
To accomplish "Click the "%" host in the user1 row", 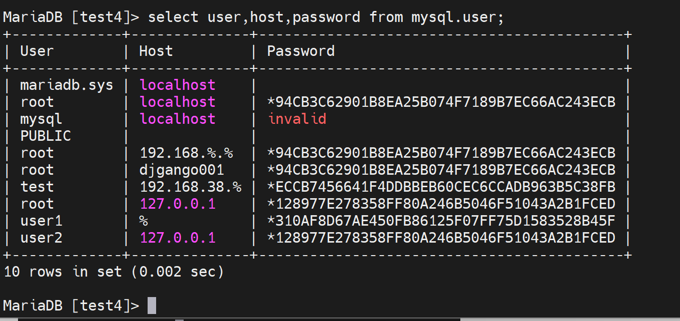I will (144, 221).
